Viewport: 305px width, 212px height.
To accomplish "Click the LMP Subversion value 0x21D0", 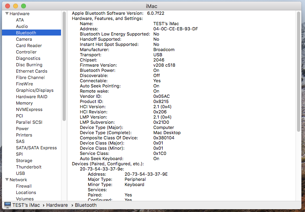I will (161, 122).
